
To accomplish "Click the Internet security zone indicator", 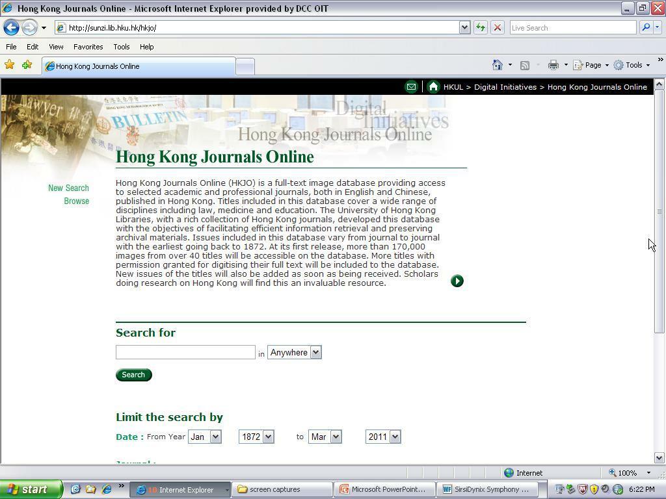I will [523, 473].
